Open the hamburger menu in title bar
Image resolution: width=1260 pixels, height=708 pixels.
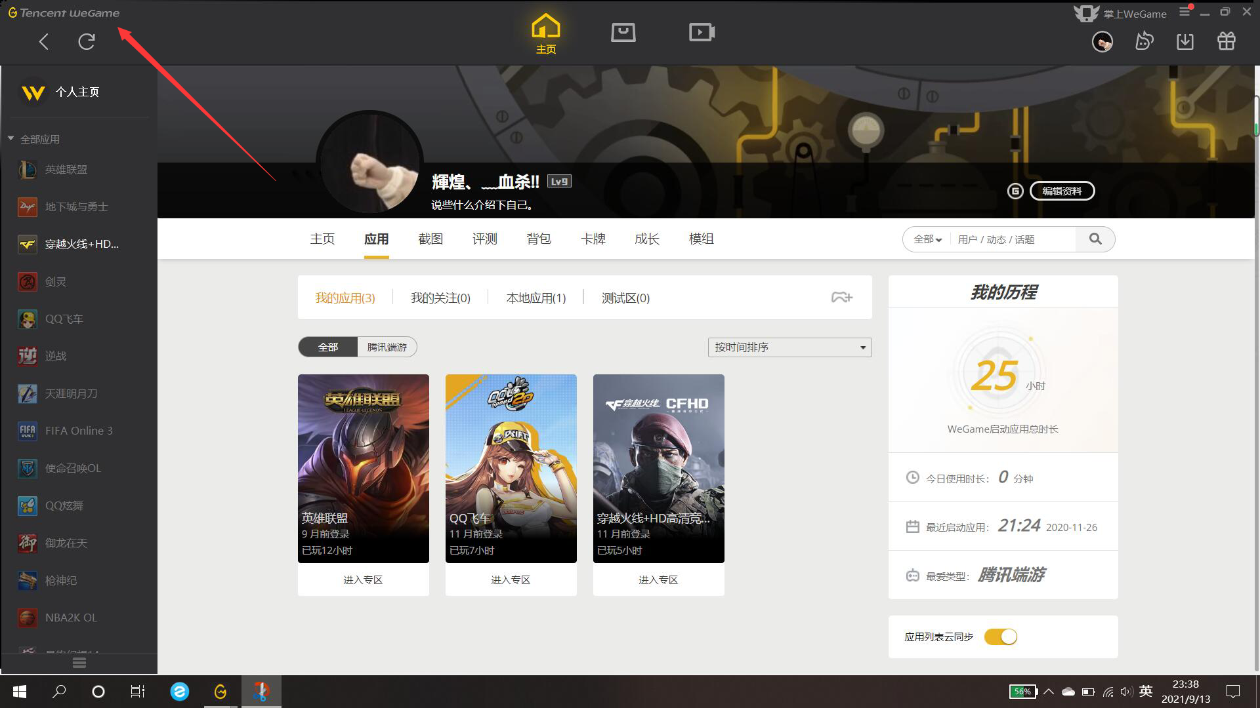(x=1185, y=12)
